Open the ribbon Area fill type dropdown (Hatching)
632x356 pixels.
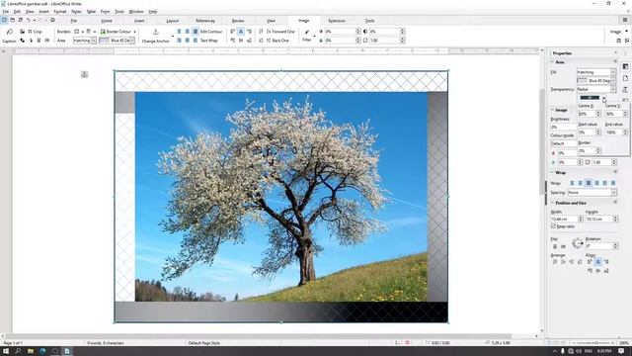85,41
